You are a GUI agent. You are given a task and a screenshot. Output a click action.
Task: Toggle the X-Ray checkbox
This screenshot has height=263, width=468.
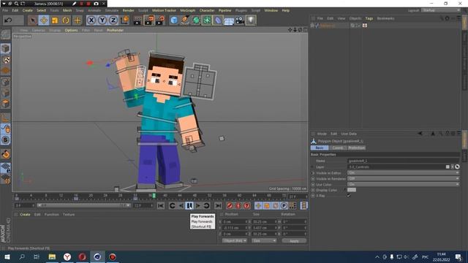coord(349,196)
